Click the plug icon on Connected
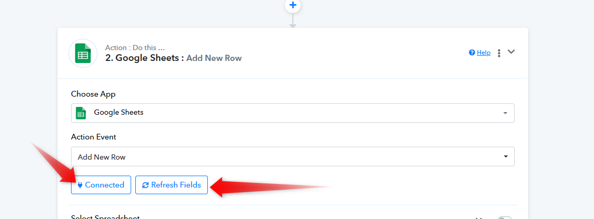 [80, 185]
